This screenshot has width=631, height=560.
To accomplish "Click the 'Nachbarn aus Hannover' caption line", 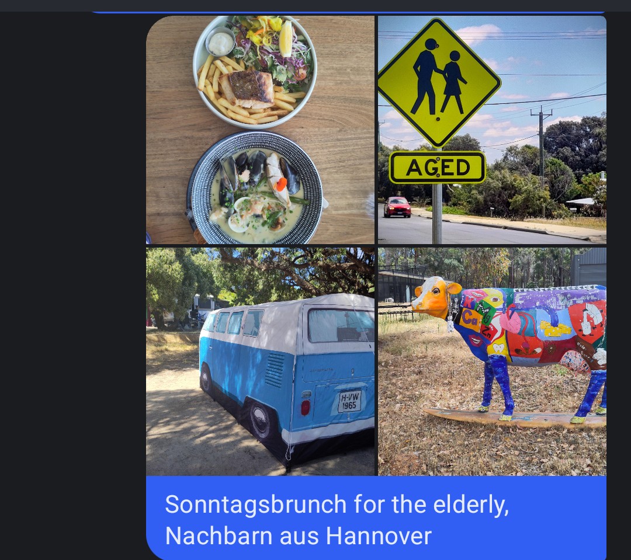I will pyautogui.click(x=298, y=536).
